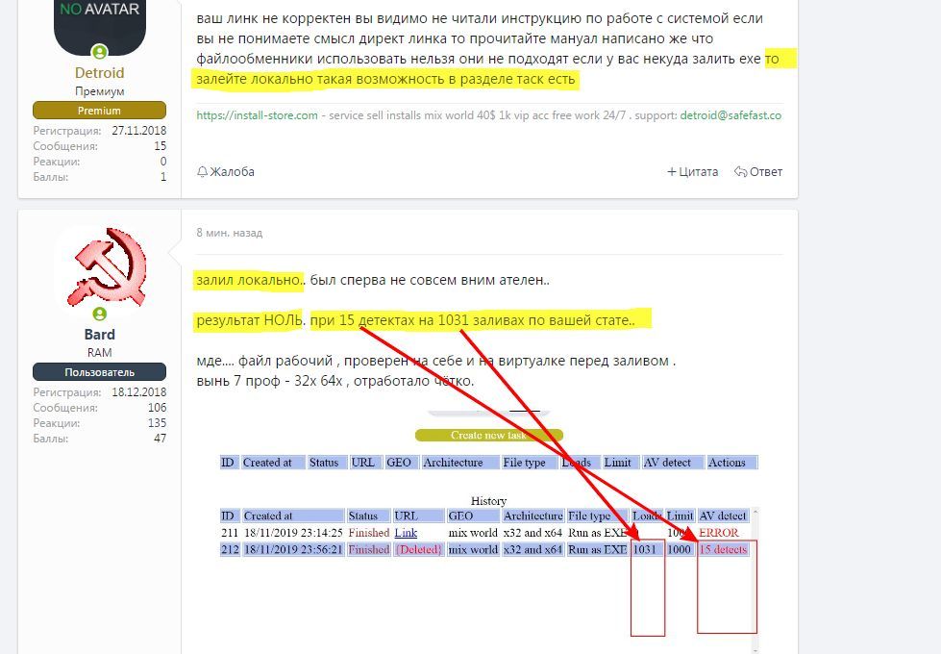Click Bard's Пользователь badge

point(99,372)
